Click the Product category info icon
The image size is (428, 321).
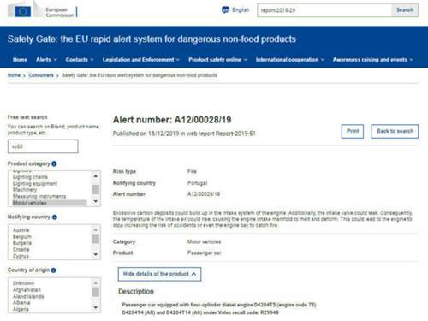54,163
